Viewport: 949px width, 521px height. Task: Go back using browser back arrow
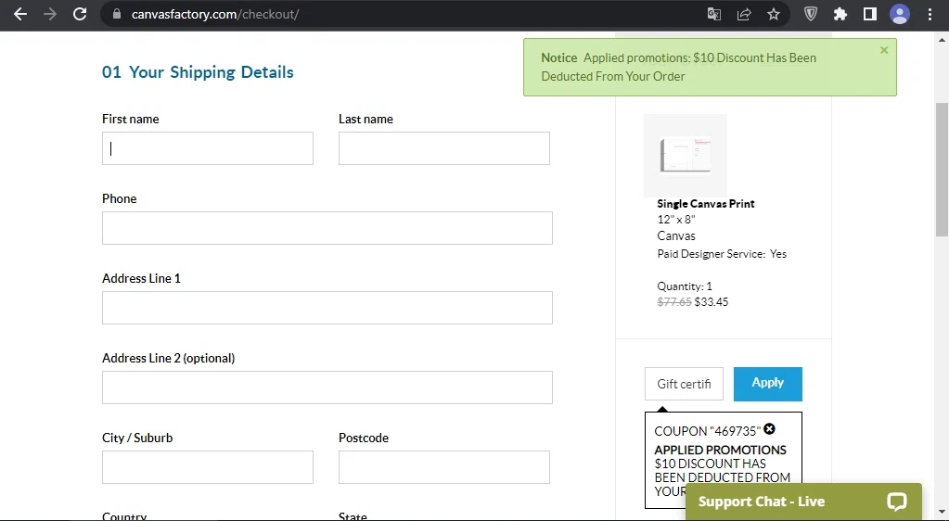(x=20, y=14)
